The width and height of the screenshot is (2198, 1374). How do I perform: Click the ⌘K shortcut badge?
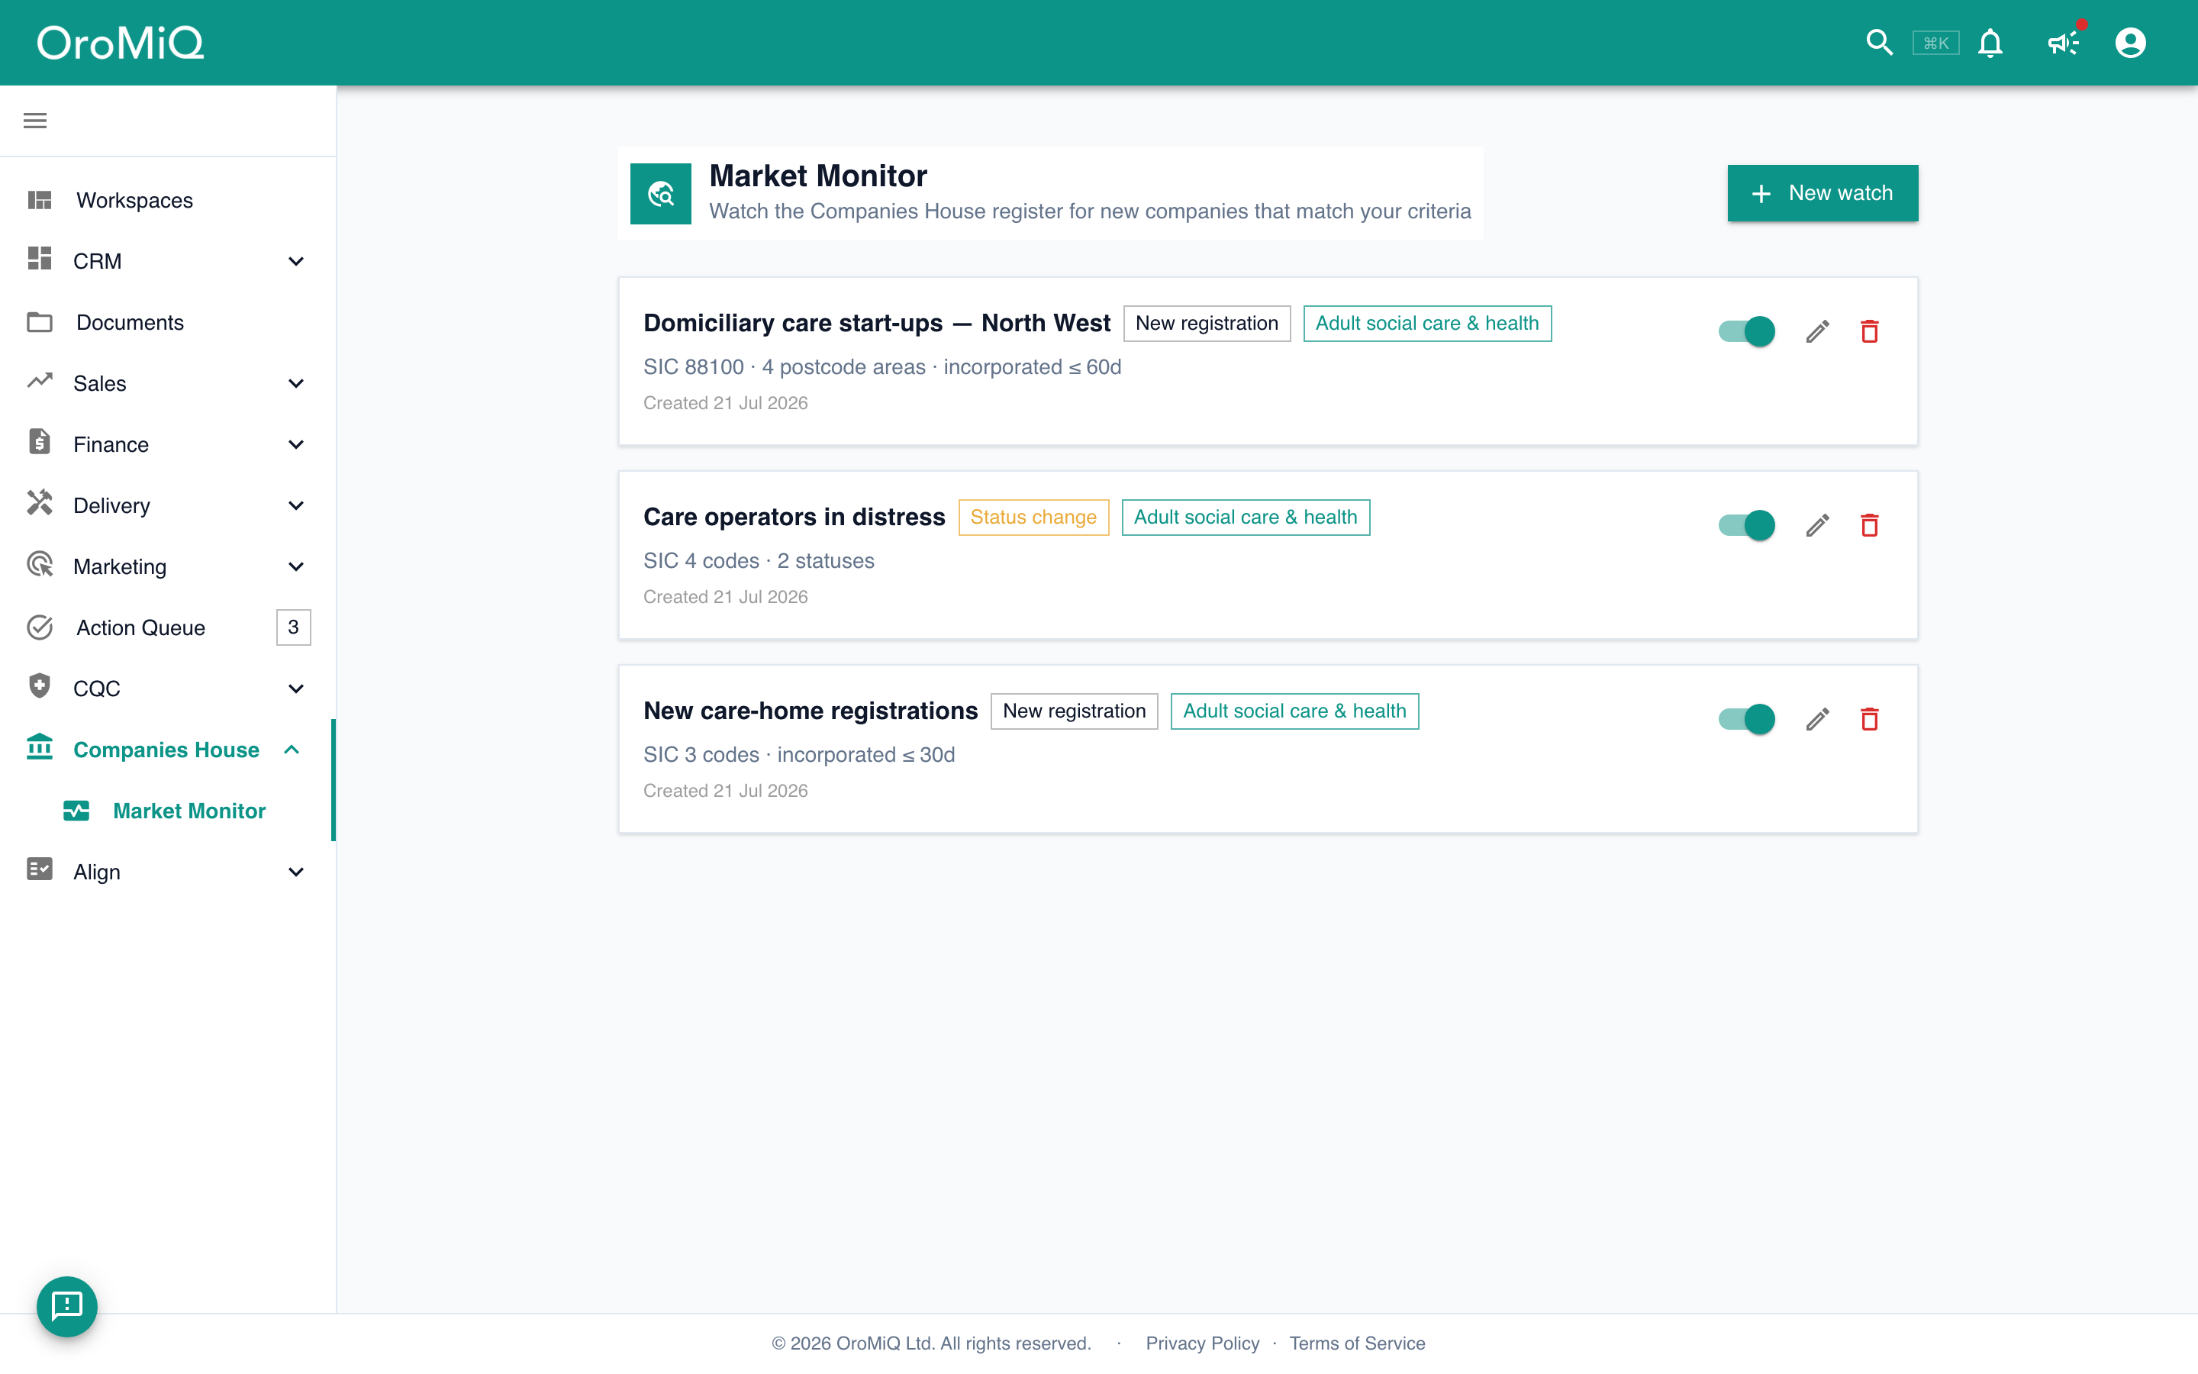click(x=1935, y=43)
